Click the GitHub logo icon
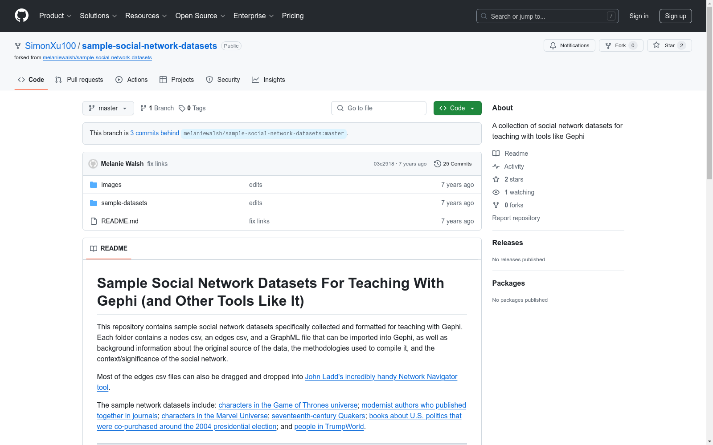 pos(21,16)
